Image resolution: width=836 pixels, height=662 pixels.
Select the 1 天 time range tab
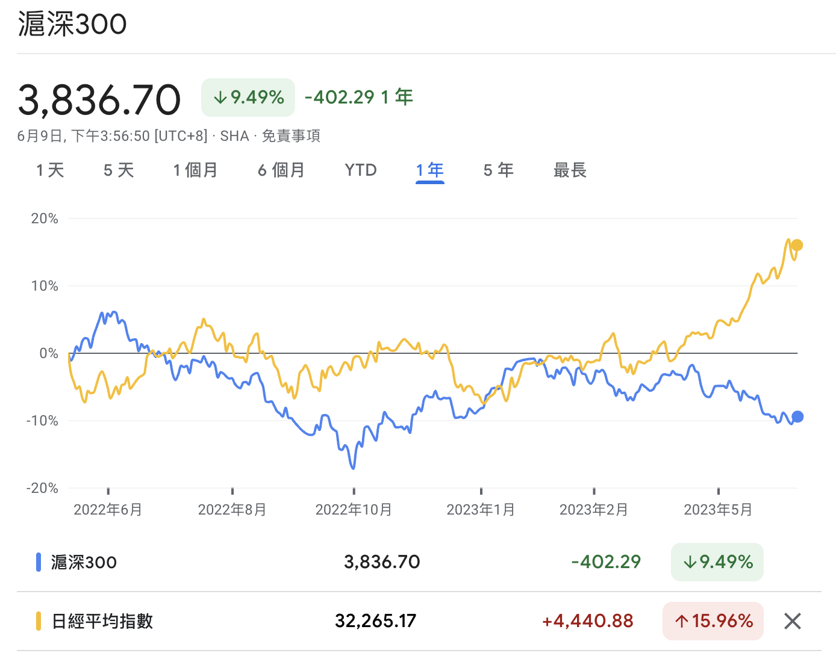[50, 170]
